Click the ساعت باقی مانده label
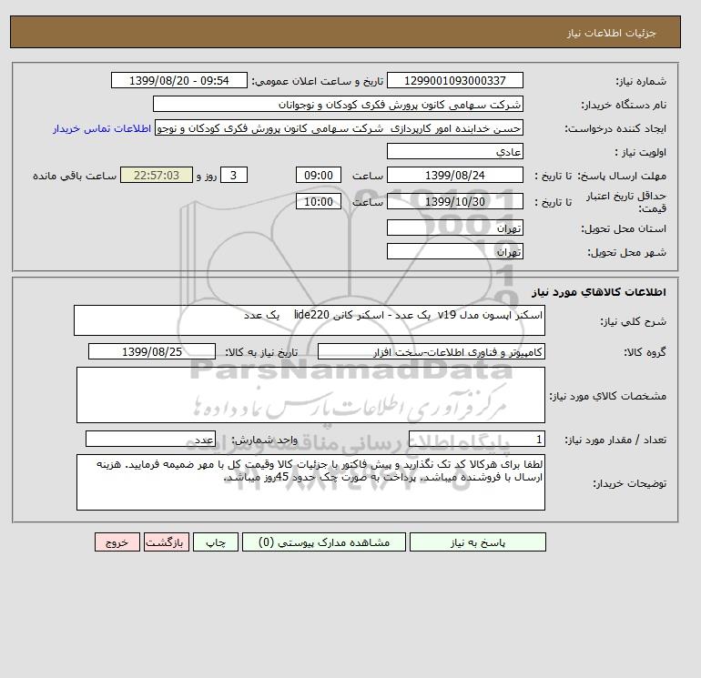Image resolution: width=701 pixels, height=678 pixels. coord(75,176)
